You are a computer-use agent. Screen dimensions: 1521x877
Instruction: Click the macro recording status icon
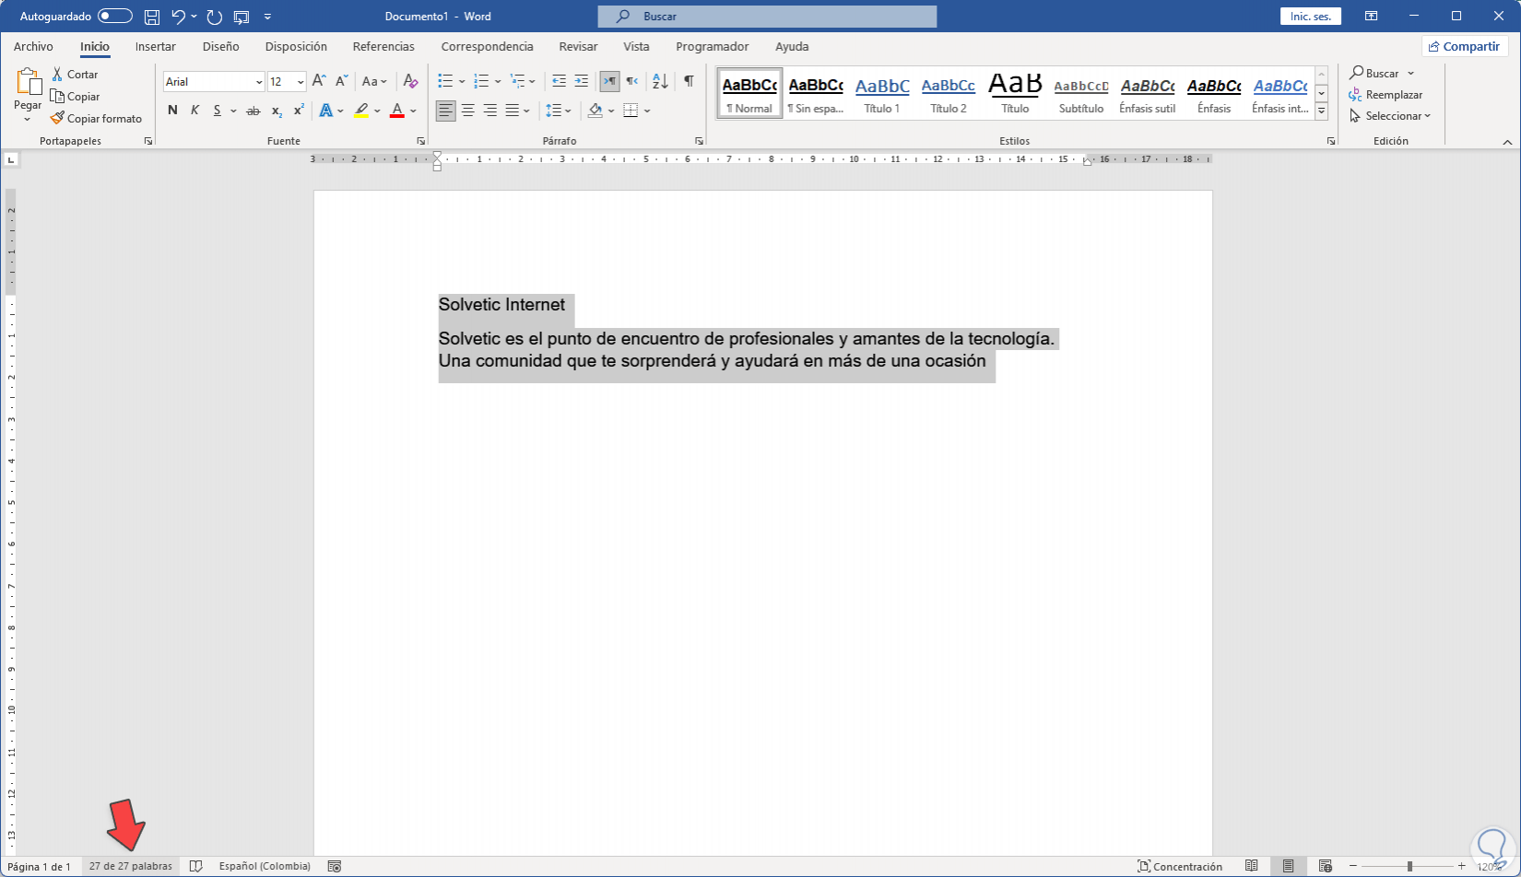tap(335, 866)
